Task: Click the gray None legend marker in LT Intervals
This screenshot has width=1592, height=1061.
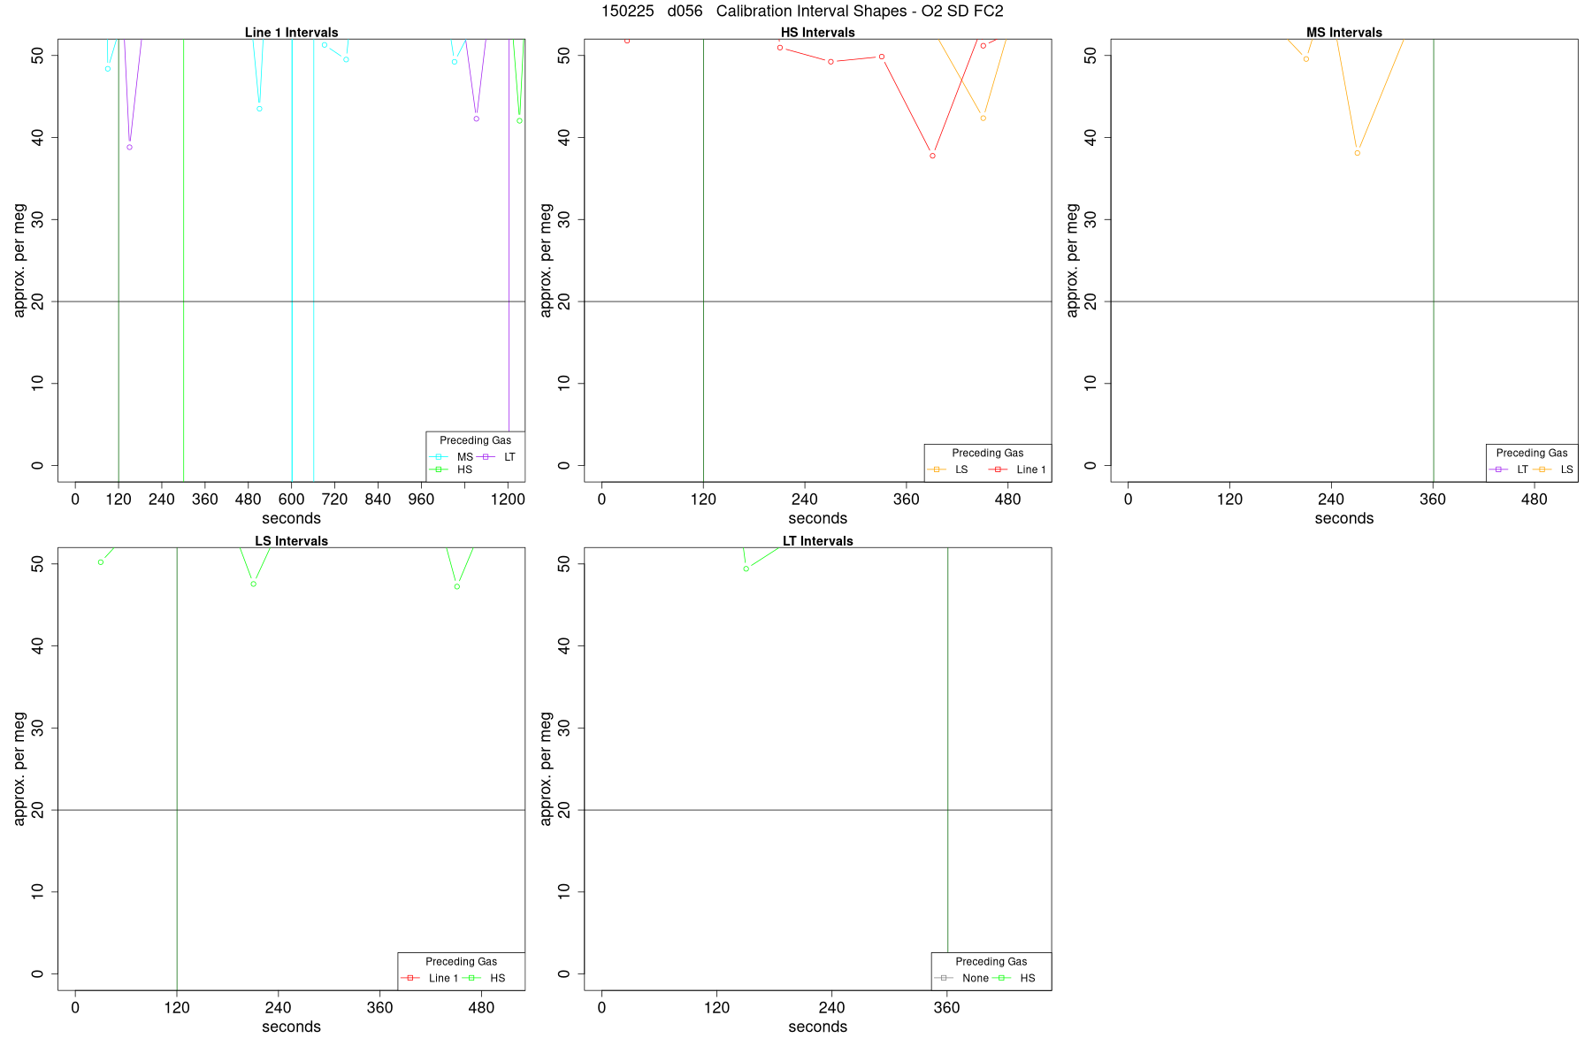Action: point(944,978)
